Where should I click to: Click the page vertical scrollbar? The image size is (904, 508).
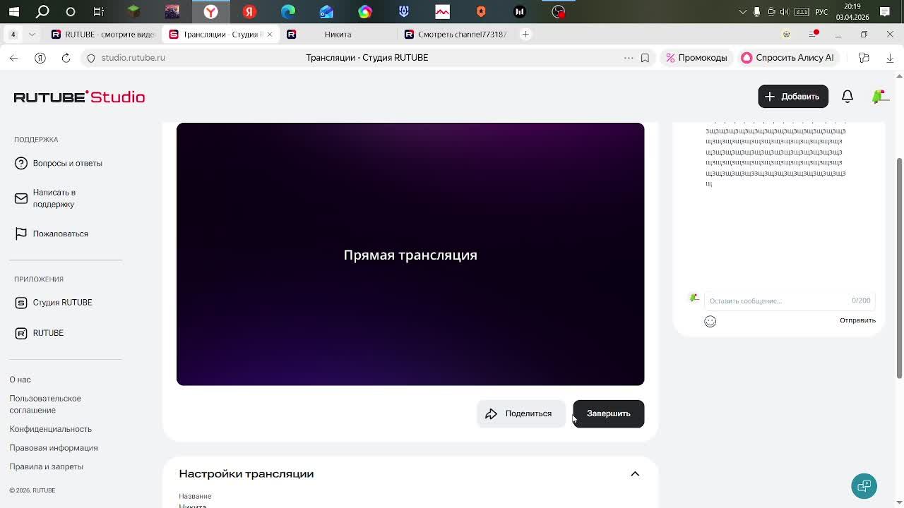click(x=899, y=268)
